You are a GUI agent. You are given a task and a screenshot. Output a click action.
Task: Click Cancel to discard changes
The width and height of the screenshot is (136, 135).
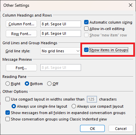click(x=121, y=128)
